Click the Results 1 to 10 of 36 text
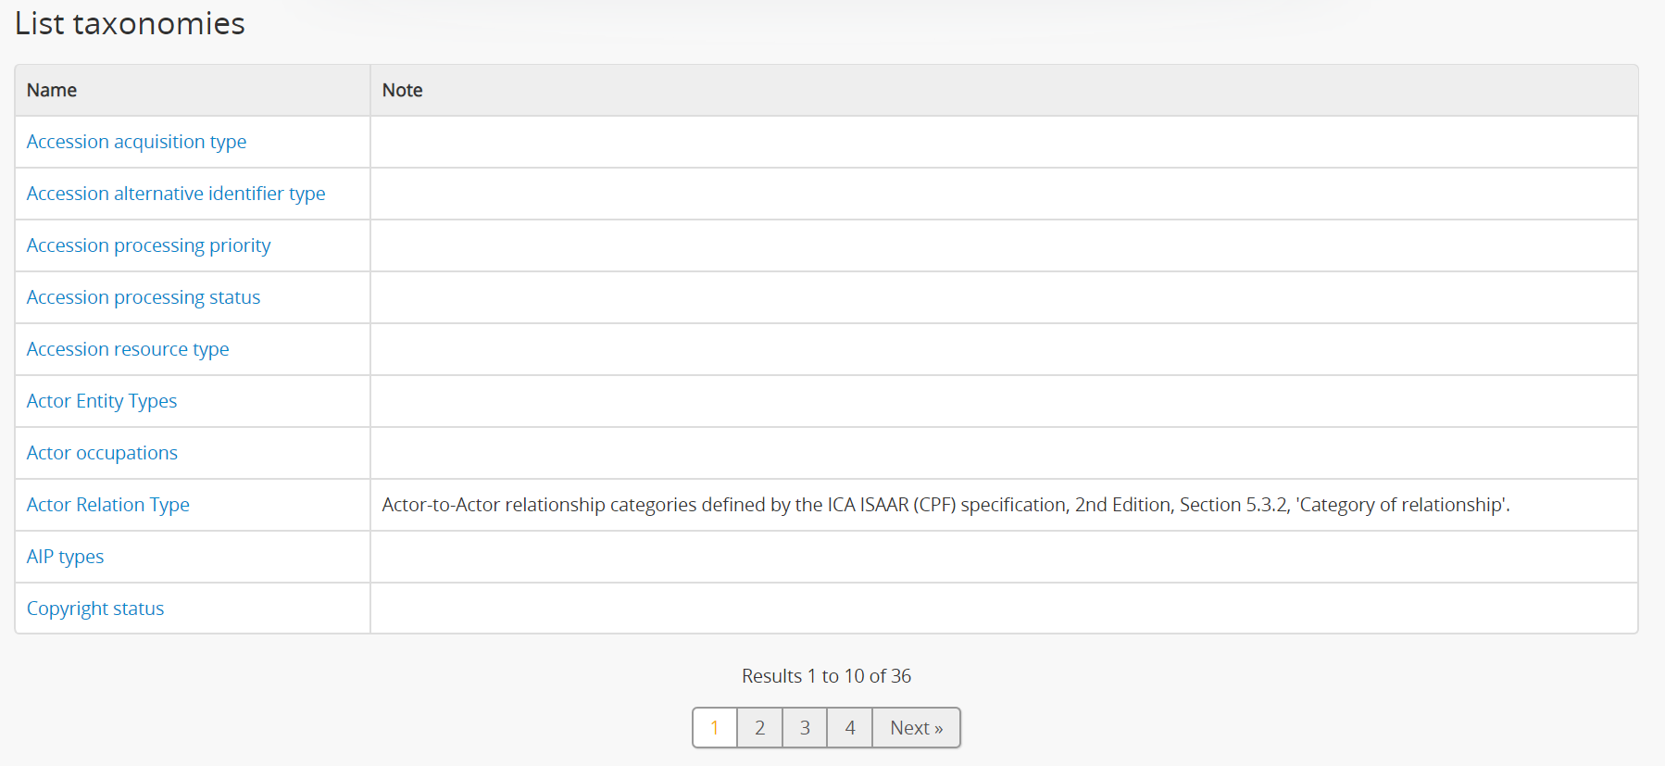This screenshot has height=766, width=1665. click(x=826, y=676)
